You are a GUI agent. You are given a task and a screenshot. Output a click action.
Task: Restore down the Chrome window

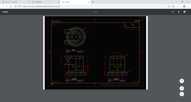pos(182,2)
